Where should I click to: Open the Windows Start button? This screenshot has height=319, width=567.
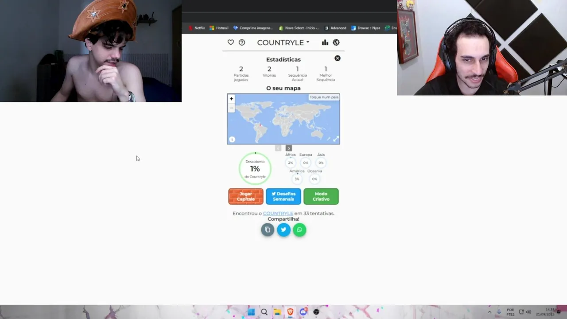click(x=251, y=312)
